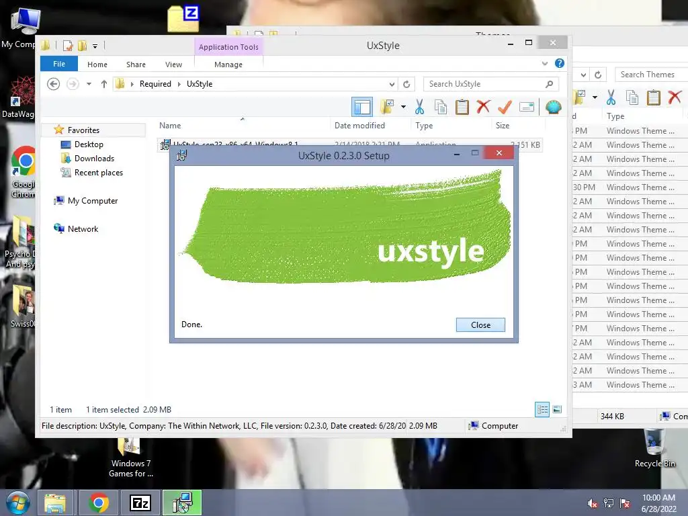Click the network tray icon
688x516 pixels.
[x=609, y=503]
